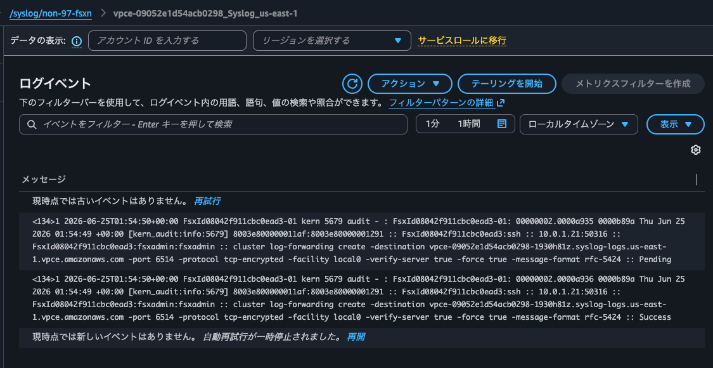Start tailing with テーリングを開始 button
Image resolution: width=713 pixels, height=368 pixels.
coord(507,84)
